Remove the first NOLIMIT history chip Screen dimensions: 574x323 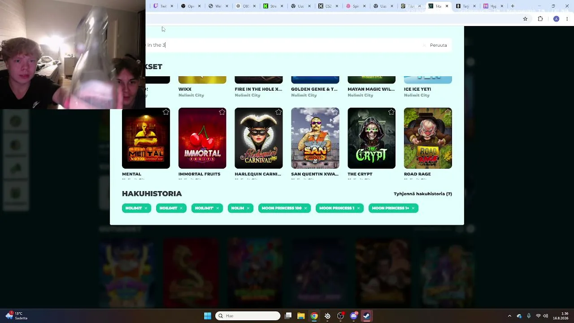[x=146, y=208]
